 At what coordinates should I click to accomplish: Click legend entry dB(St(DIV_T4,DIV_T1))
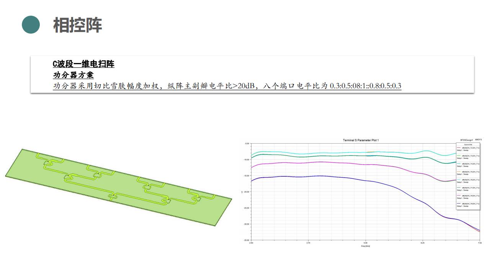tap(470, 164)
